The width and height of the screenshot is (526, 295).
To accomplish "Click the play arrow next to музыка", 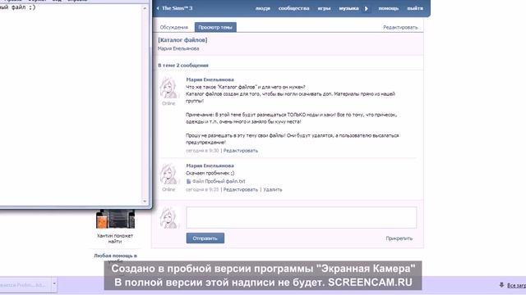I will (367, 8).
